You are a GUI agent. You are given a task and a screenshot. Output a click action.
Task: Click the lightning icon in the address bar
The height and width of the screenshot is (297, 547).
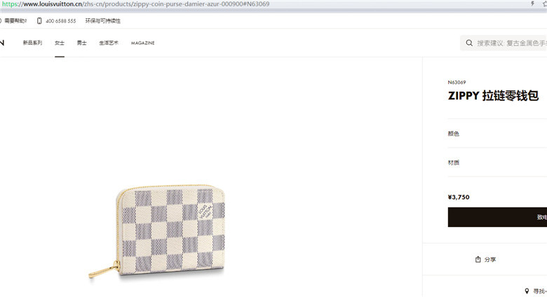click(x=532, y=4)
